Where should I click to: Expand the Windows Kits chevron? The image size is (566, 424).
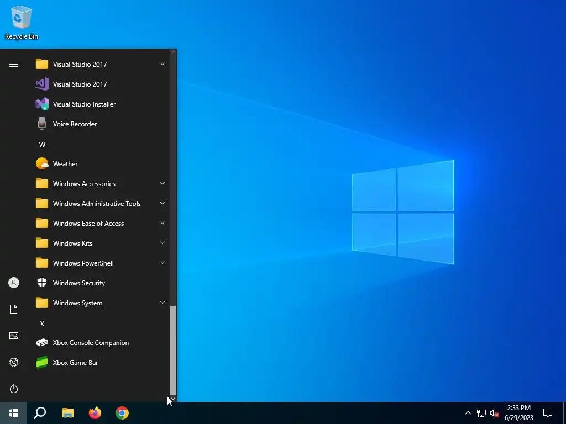[x=163, y=243]
